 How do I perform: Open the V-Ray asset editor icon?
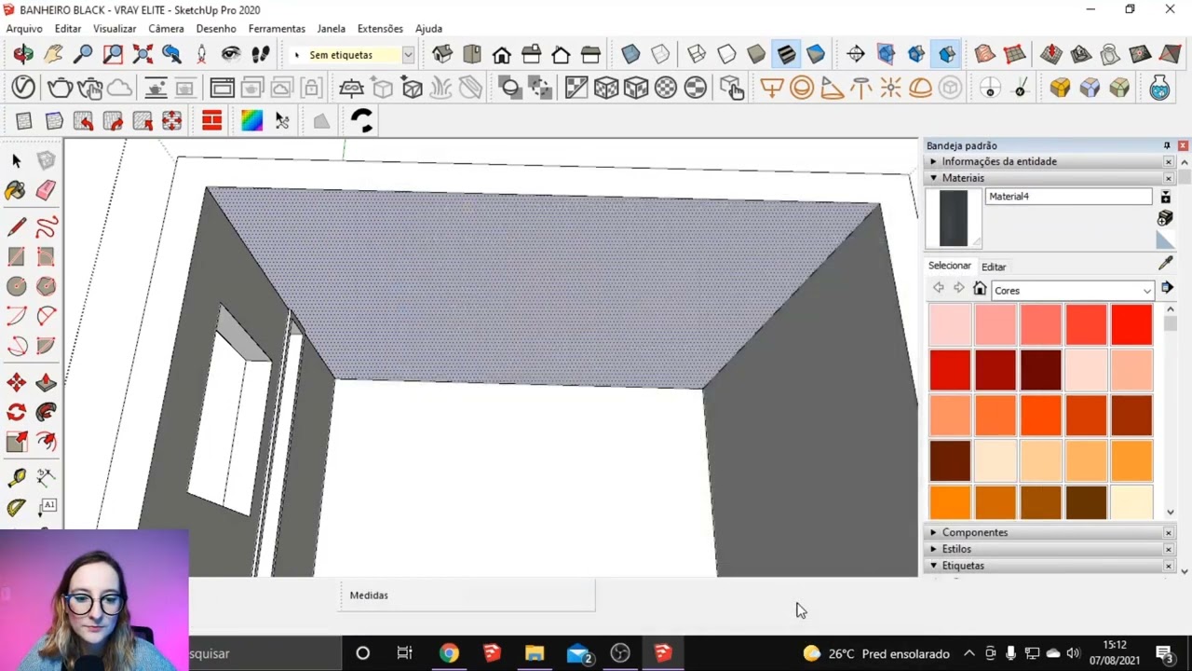(x=23, y=88)
